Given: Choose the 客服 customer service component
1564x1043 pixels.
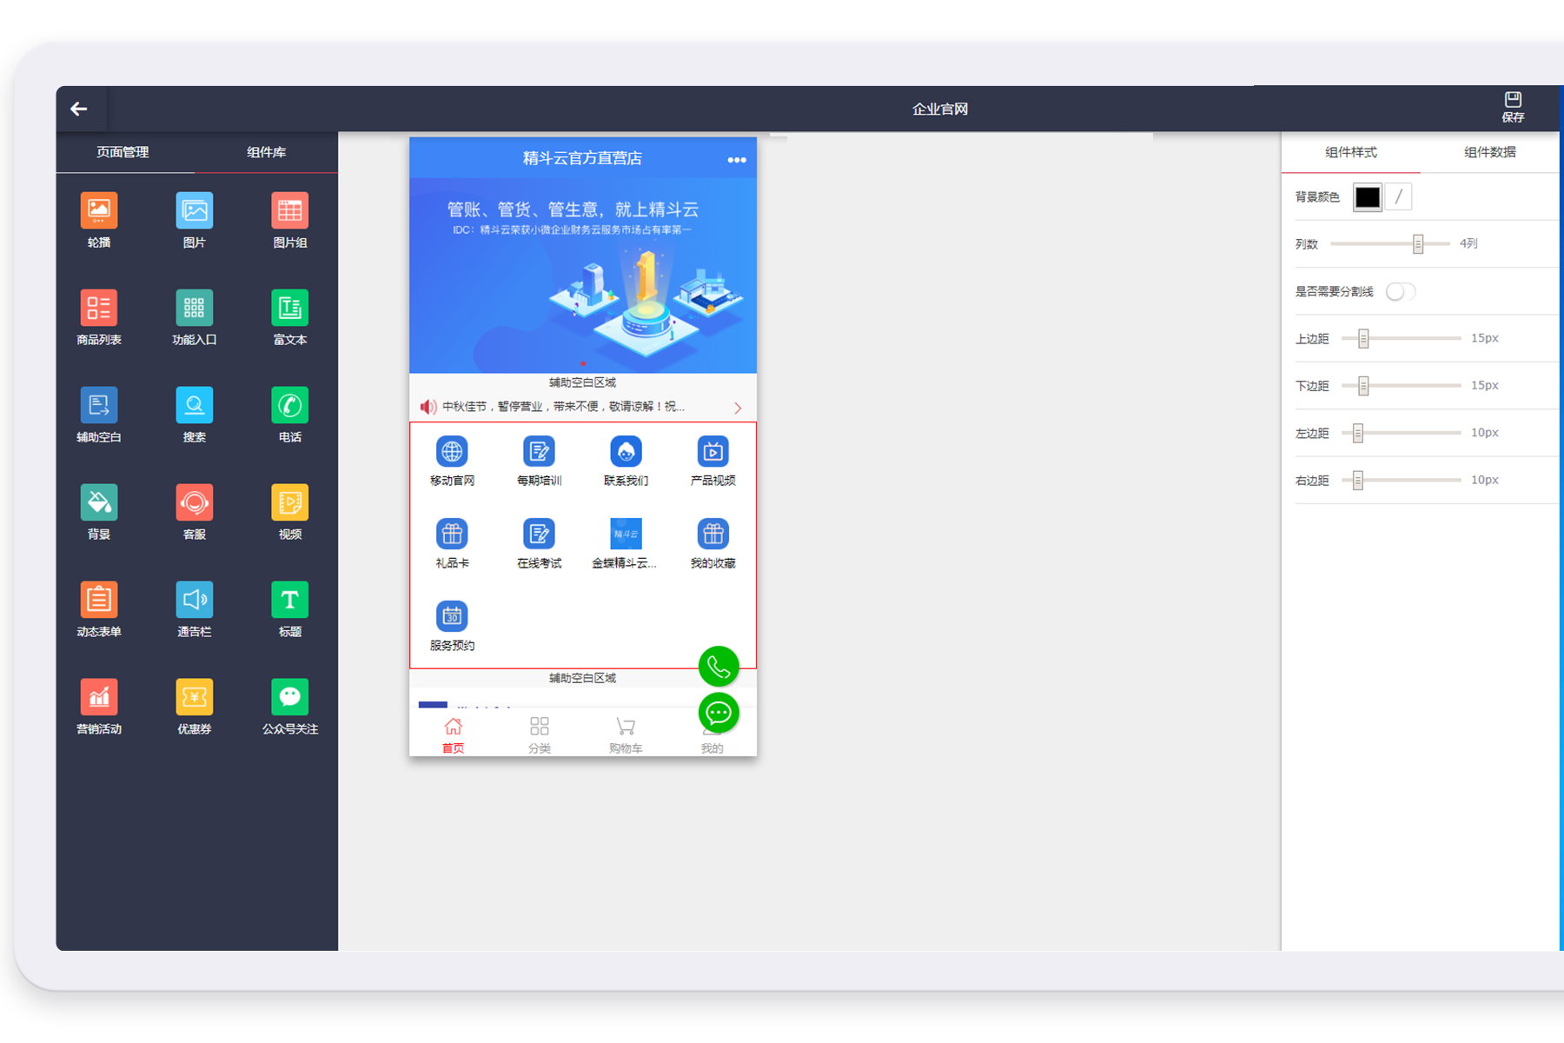Looking at the screenshot, I should point(194,503).
